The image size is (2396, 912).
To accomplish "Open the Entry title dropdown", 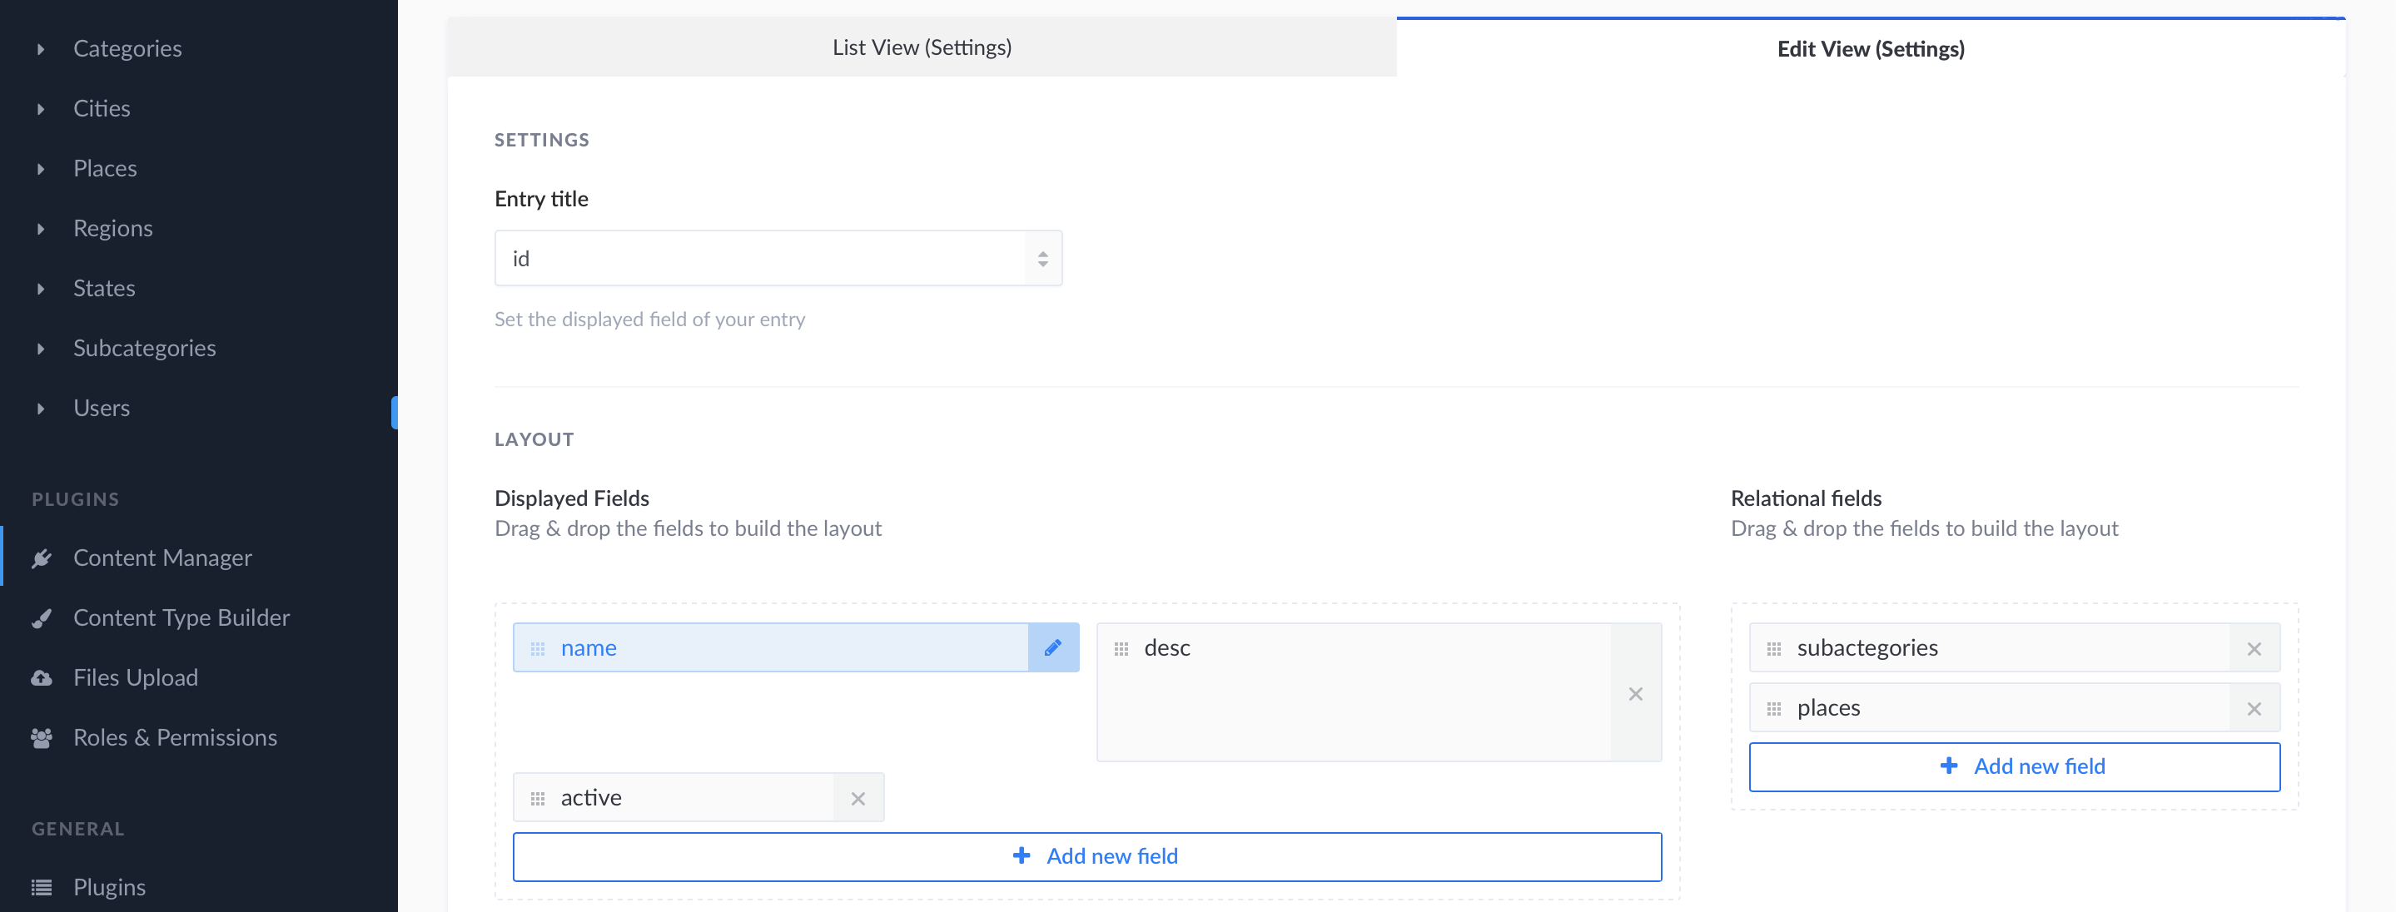I will click(x=778, y=257).
